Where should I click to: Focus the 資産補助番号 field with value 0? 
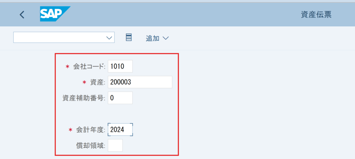120,98
